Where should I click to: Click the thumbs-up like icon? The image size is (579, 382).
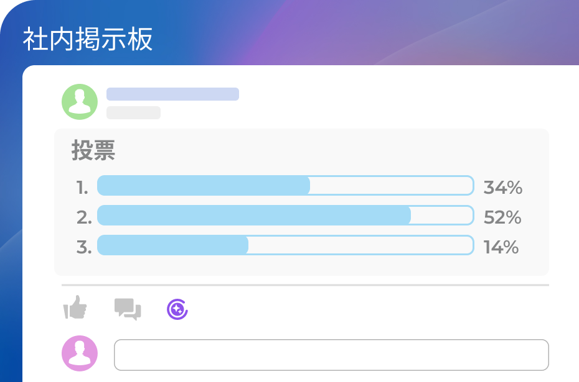(x=75, y=307)
